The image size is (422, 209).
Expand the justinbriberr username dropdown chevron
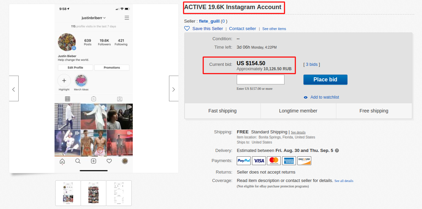click(x=105, y=18)
